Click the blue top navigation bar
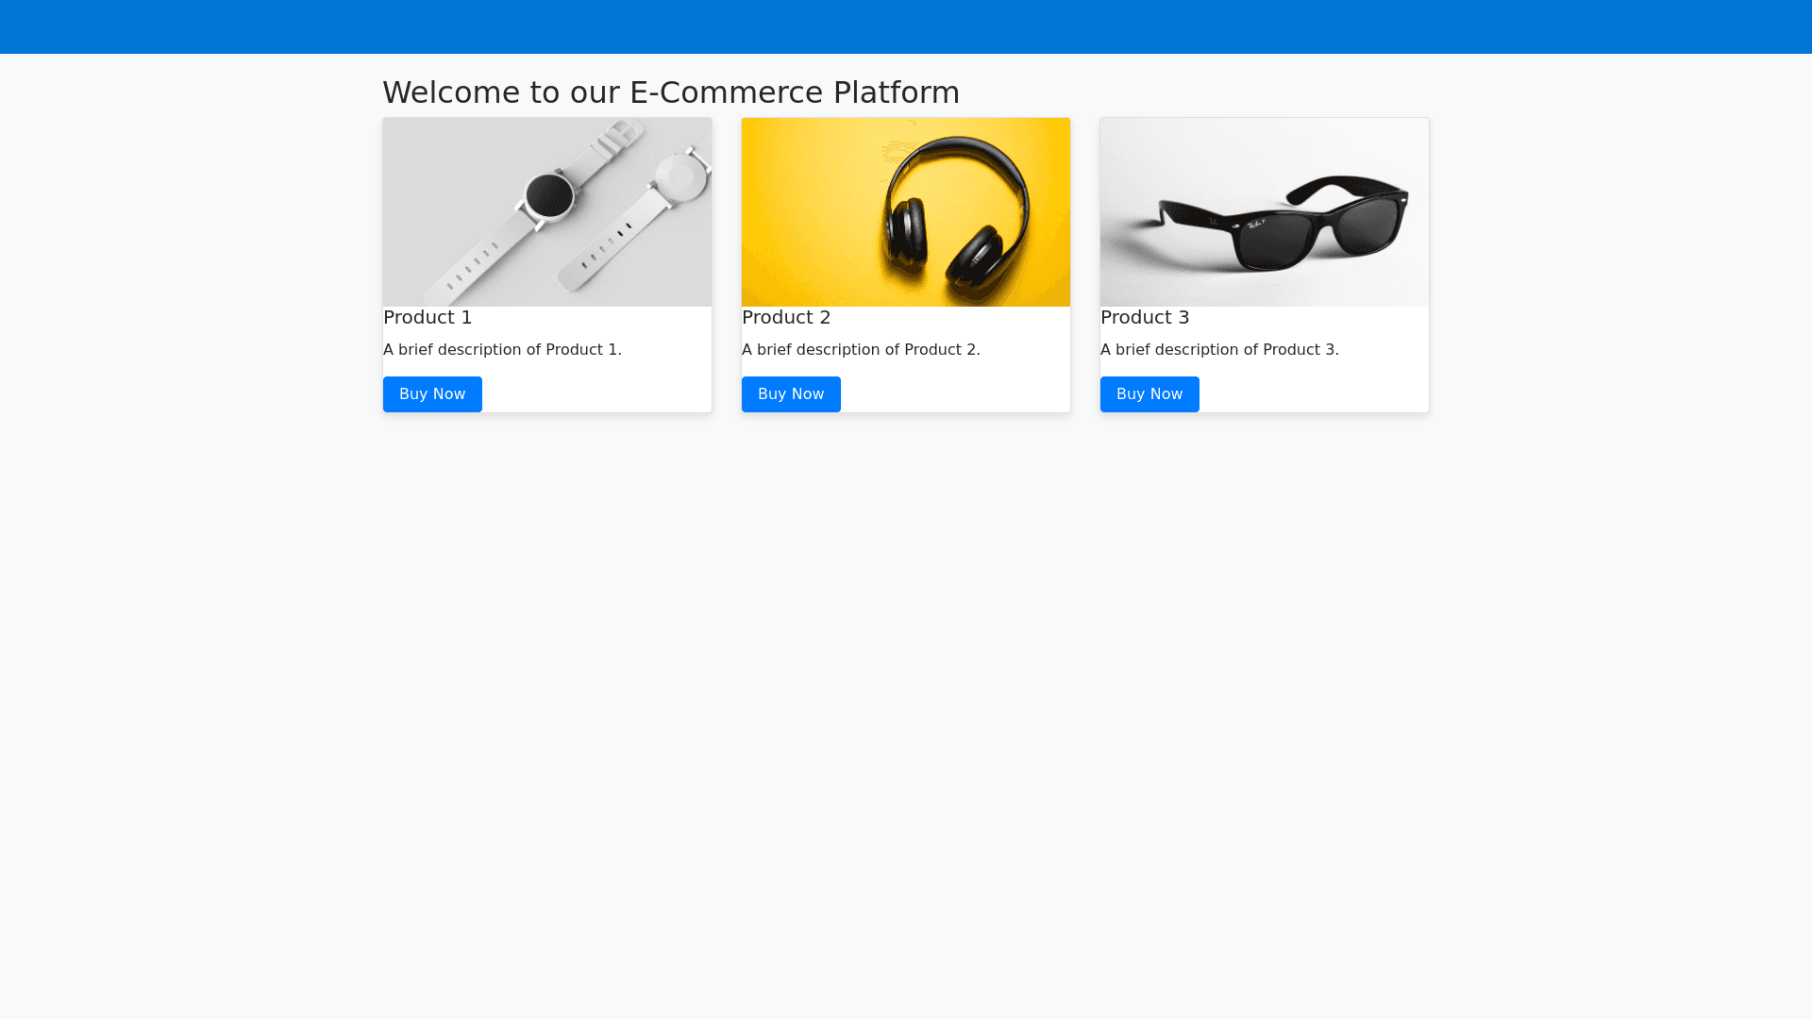The image size is (1812, 1019). (x=906, y=26)
